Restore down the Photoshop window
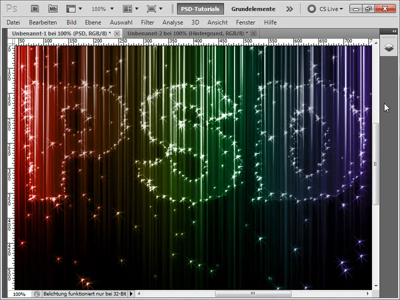Screen dimensions: 400x300 (368, 9)
